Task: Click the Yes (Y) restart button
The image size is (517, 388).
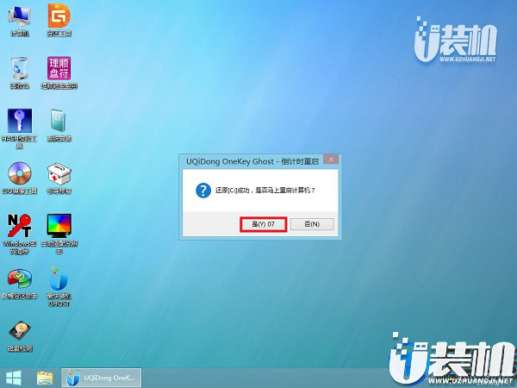Action: (263, 224)
